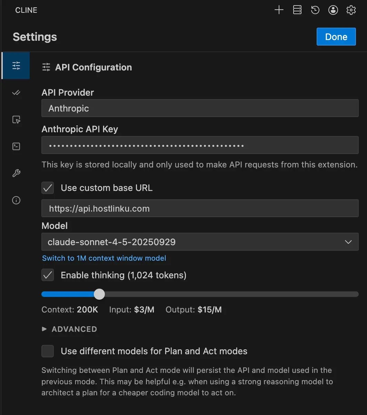Open the browser cursor sidebar tab
The width and height of the screenshot is (367, 415).
[x=16, y=119]
